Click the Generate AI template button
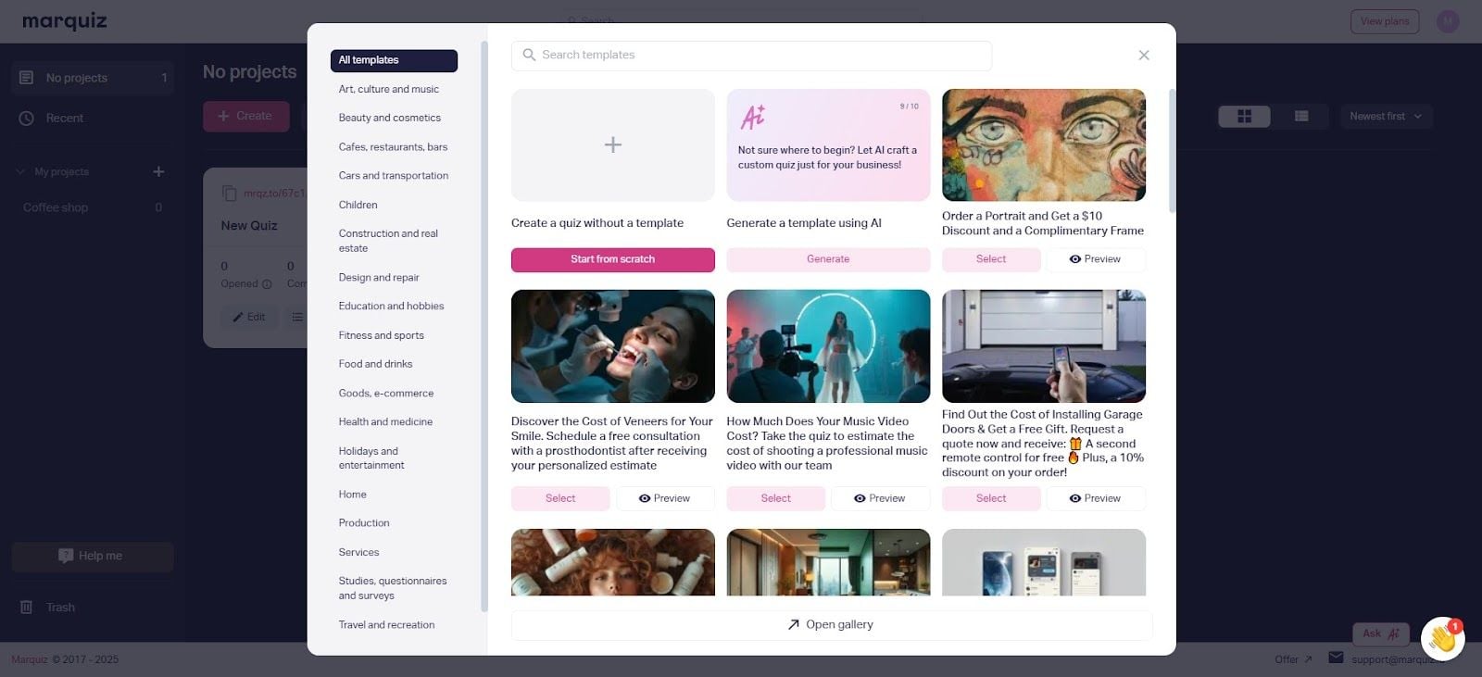This screenshot has height=677, width=1482. pos(828,259)
